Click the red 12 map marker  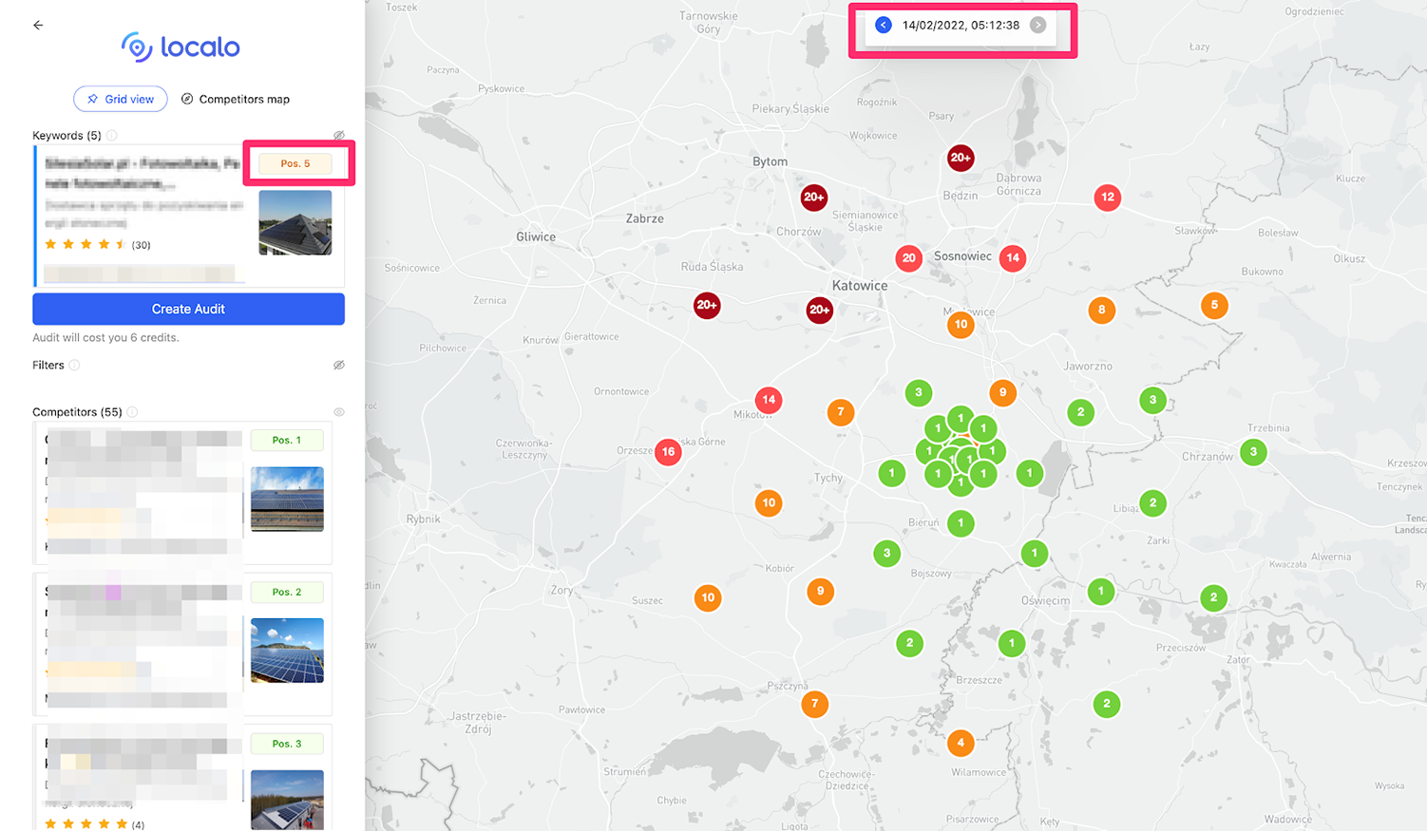pyautogui.click(x=1107, y=198)
